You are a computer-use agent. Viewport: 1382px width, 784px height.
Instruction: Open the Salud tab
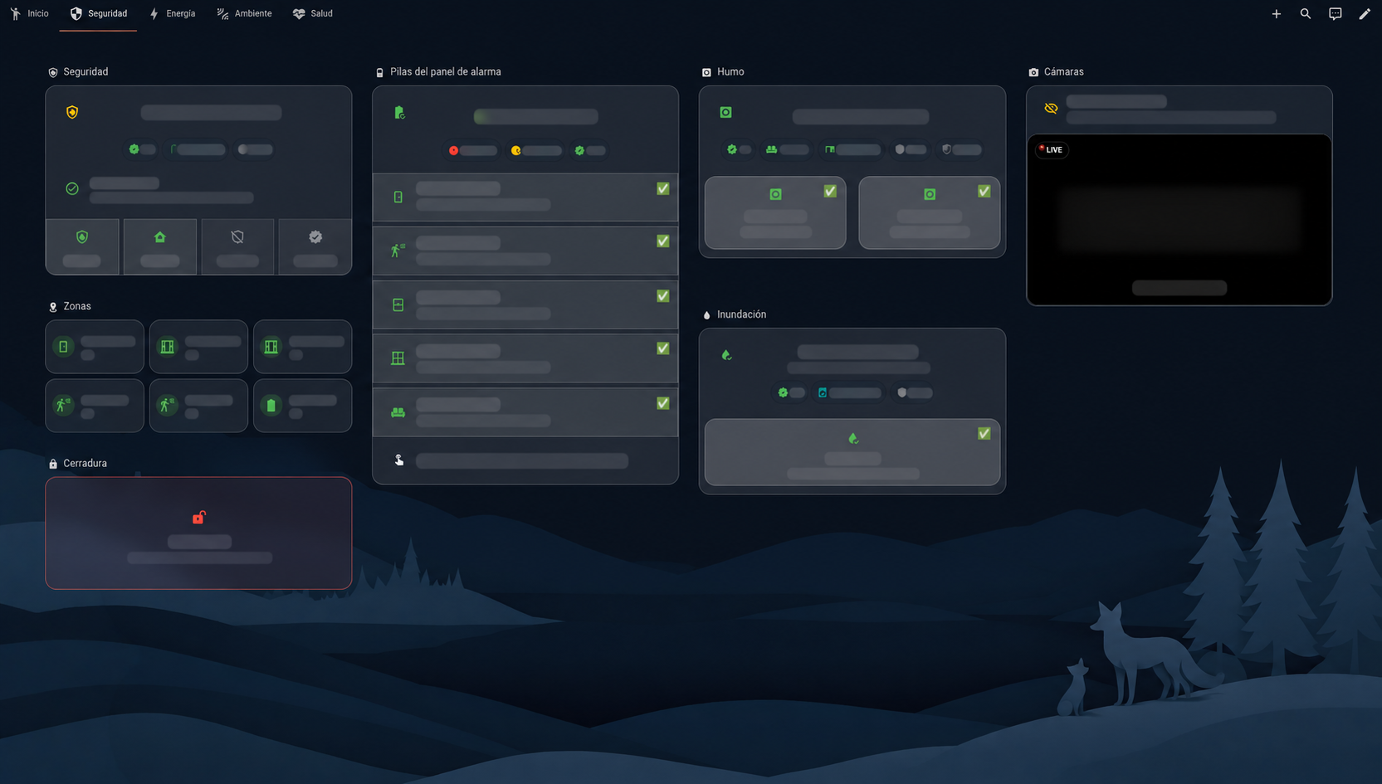point(313,13)
